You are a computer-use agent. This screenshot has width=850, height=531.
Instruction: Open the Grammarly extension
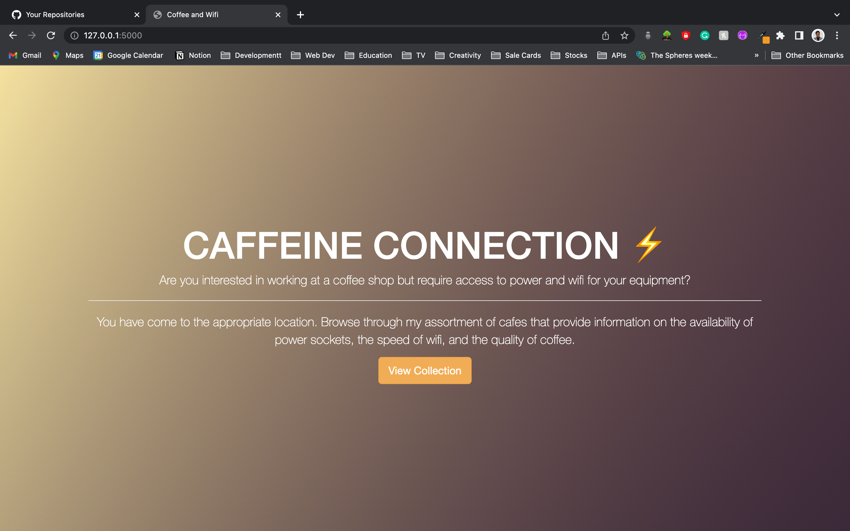pyautogui.click(x=704, y=35)
